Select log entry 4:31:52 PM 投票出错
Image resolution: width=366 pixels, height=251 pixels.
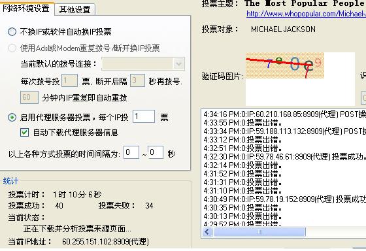[x=242, y=174]
